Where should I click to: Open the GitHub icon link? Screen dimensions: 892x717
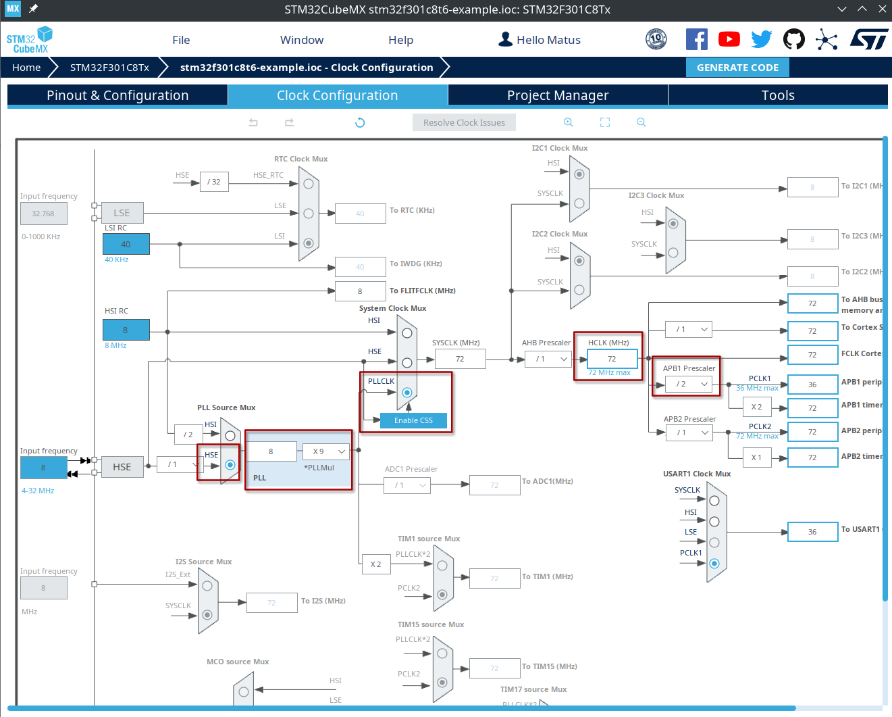click(x=793, y=39)
